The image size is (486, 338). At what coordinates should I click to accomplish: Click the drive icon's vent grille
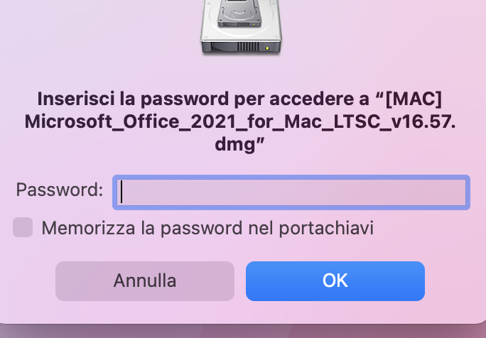[x=248, y=48]
